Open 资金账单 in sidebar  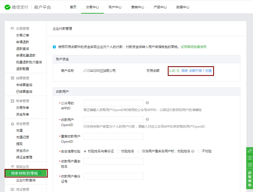pos(23,115)
